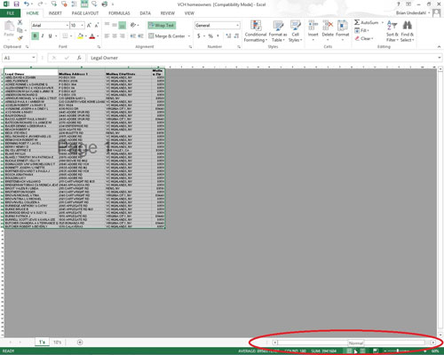Screen dimensions: 444x355
Task: Open Find & Select binoculars icon
Action: pos(408,25)
